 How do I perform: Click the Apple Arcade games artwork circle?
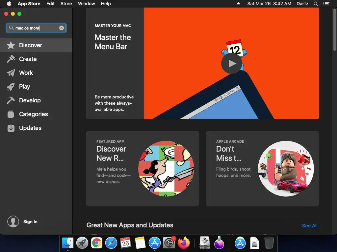coord(286,169)
